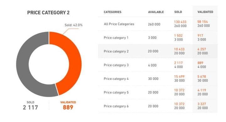Screen dimensions: 226x122
Task: Pick the Price category 6 row
Action: pos(158,106)
